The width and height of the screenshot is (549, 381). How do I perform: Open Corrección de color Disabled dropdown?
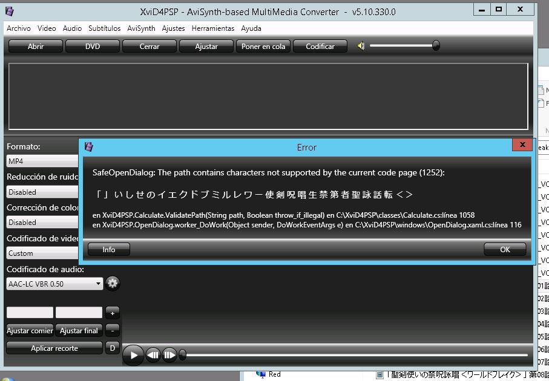pyautogui.click(x=42, y=223)
